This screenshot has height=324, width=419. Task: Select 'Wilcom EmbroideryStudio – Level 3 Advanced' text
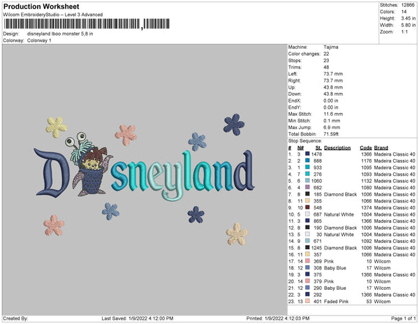(53, 15)
